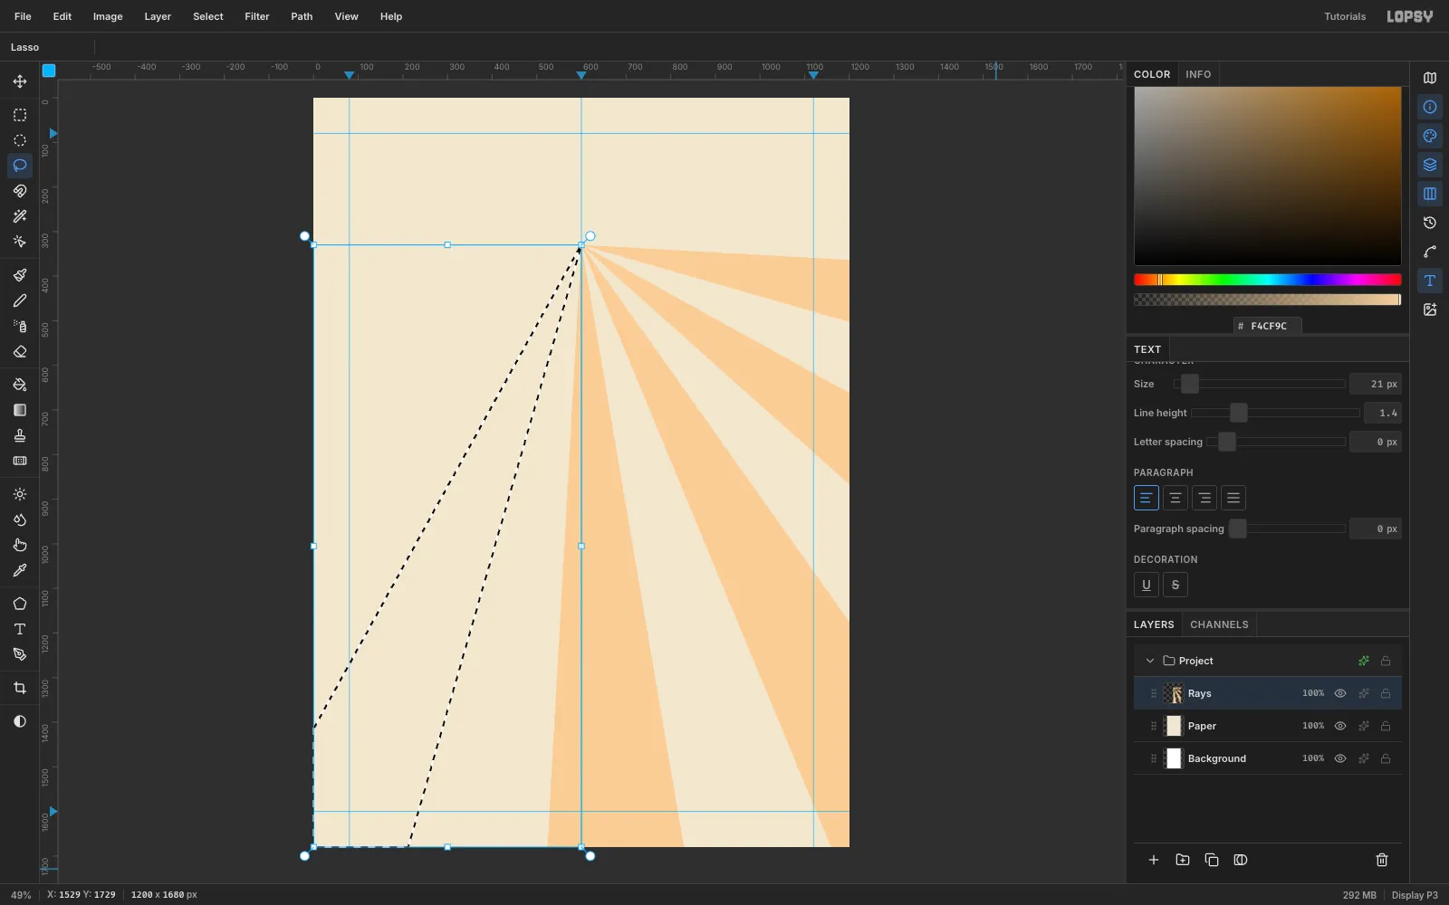Select the Gradient tool
1449x905 pixels.
pos(20,410)
